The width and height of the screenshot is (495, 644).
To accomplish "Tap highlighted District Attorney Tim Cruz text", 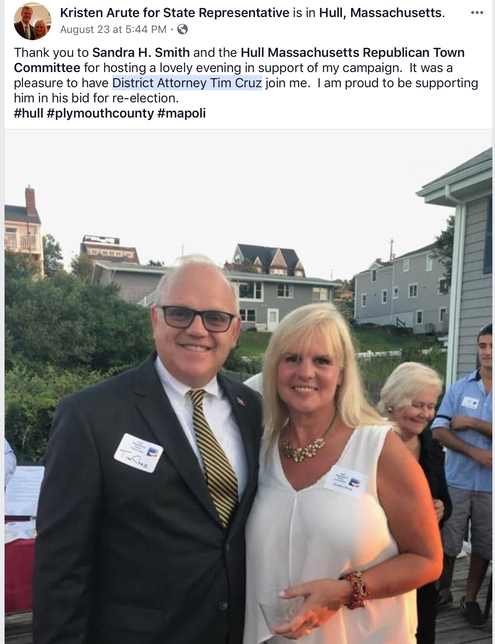I will (x=187, y=83).
